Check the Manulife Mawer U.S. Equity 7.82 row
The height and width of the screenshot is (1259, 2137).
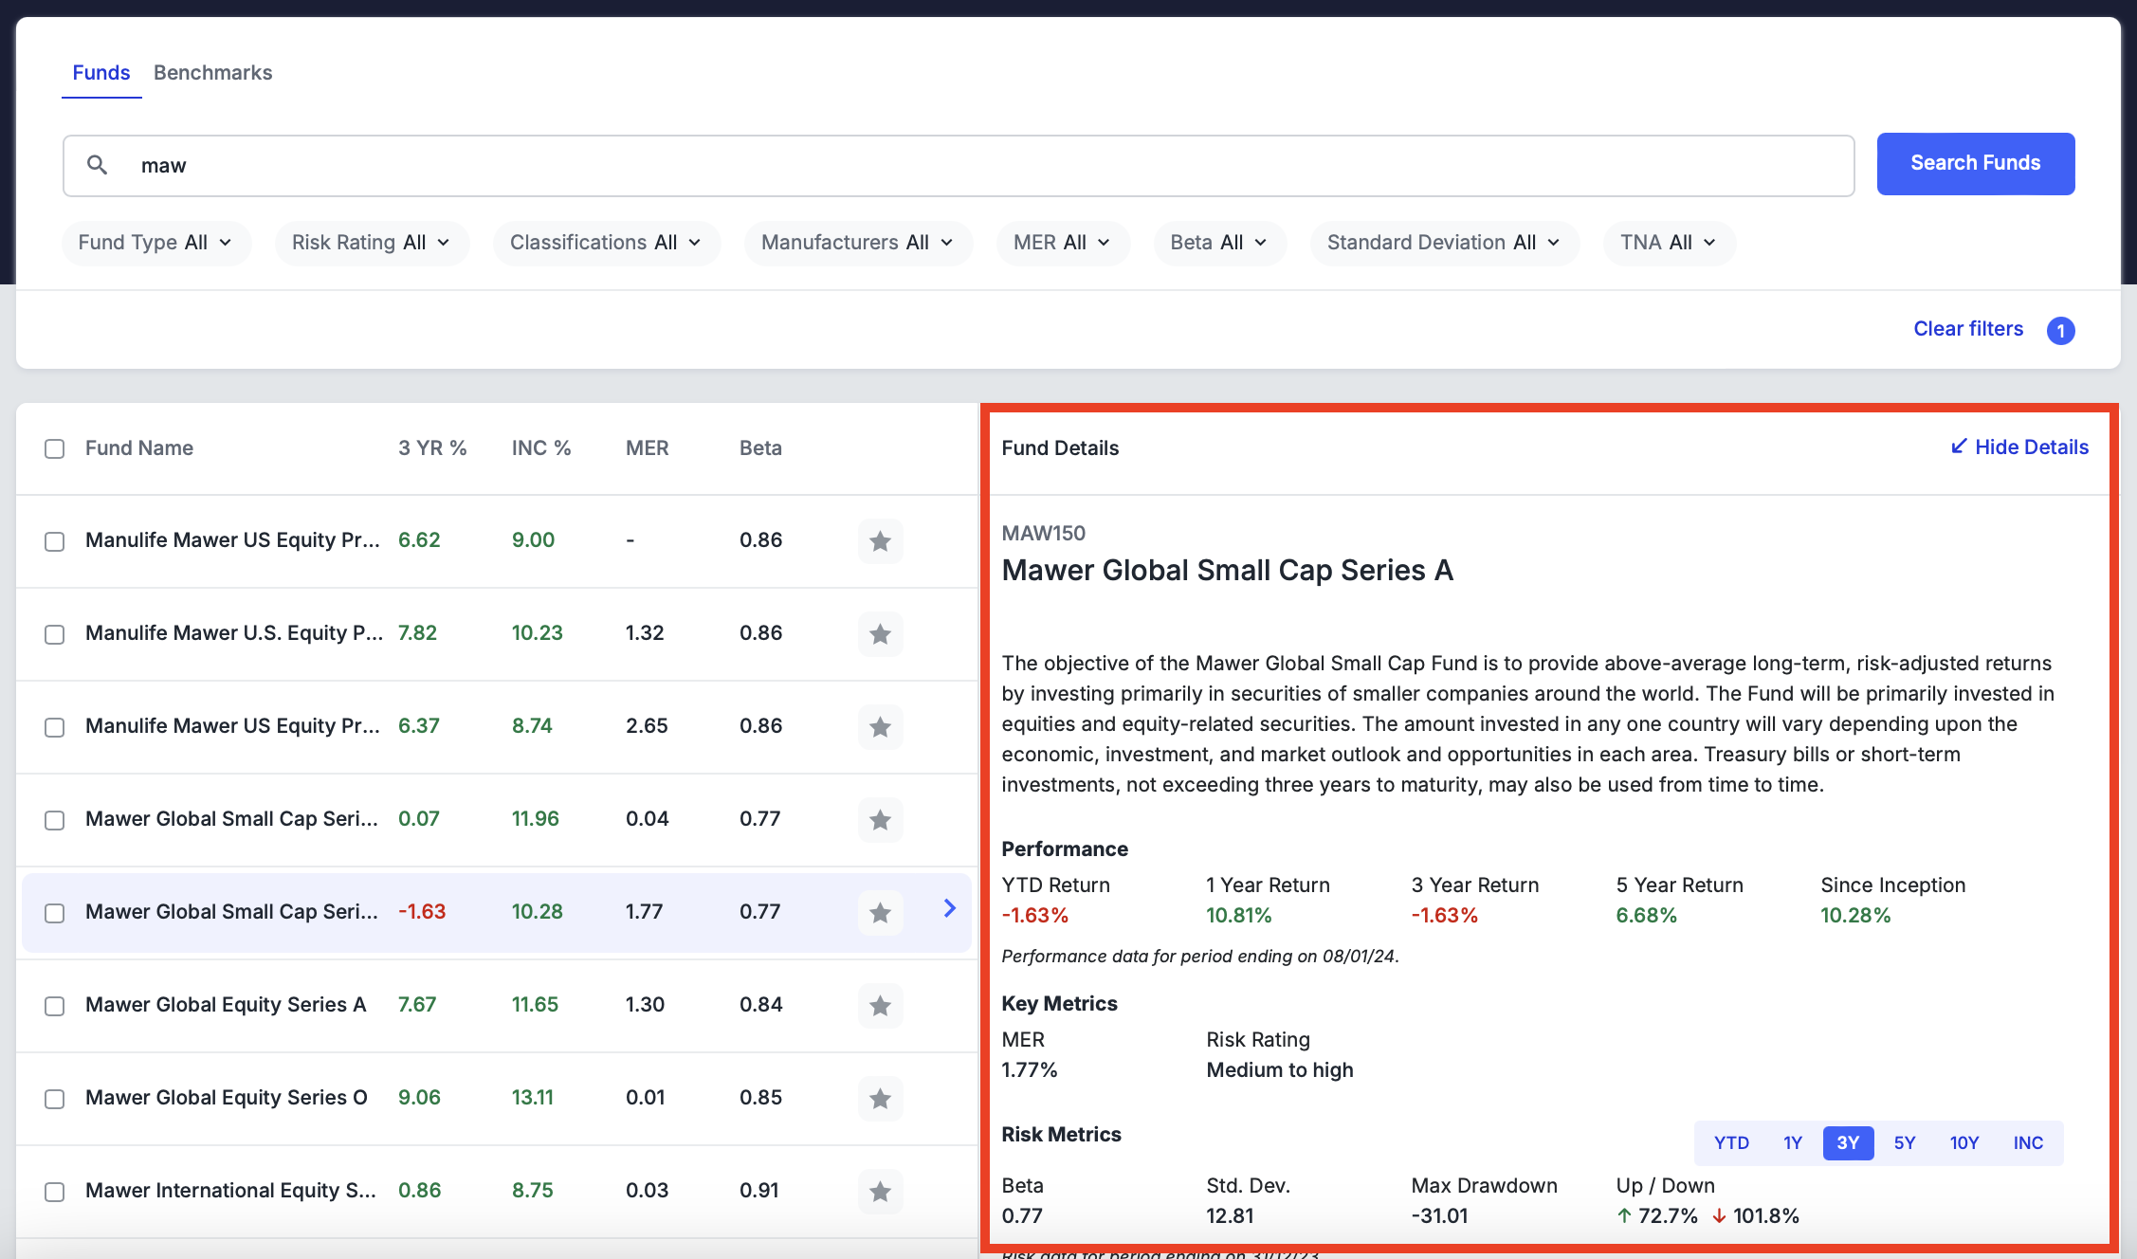click(x=55, y=634)
